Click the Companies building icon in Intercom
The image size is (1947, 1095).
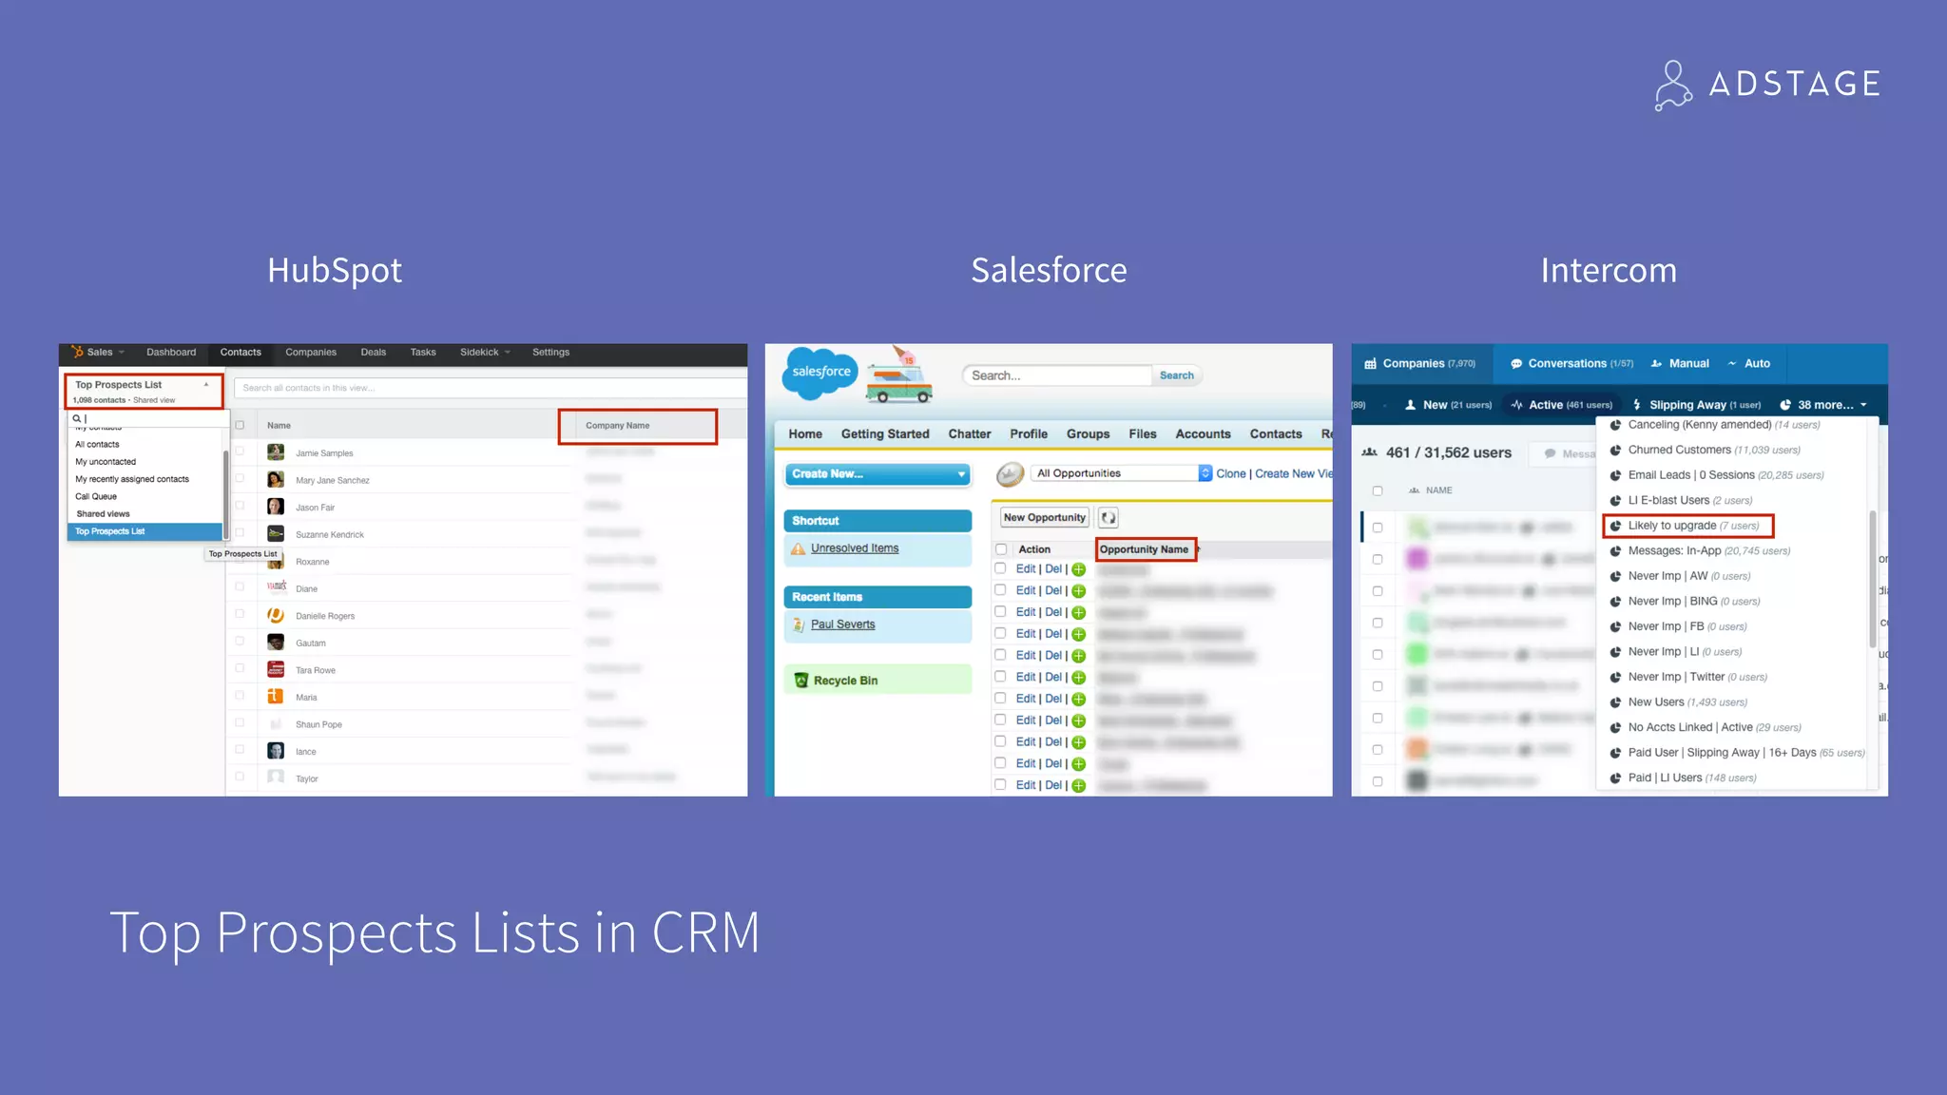[1370, 364]
